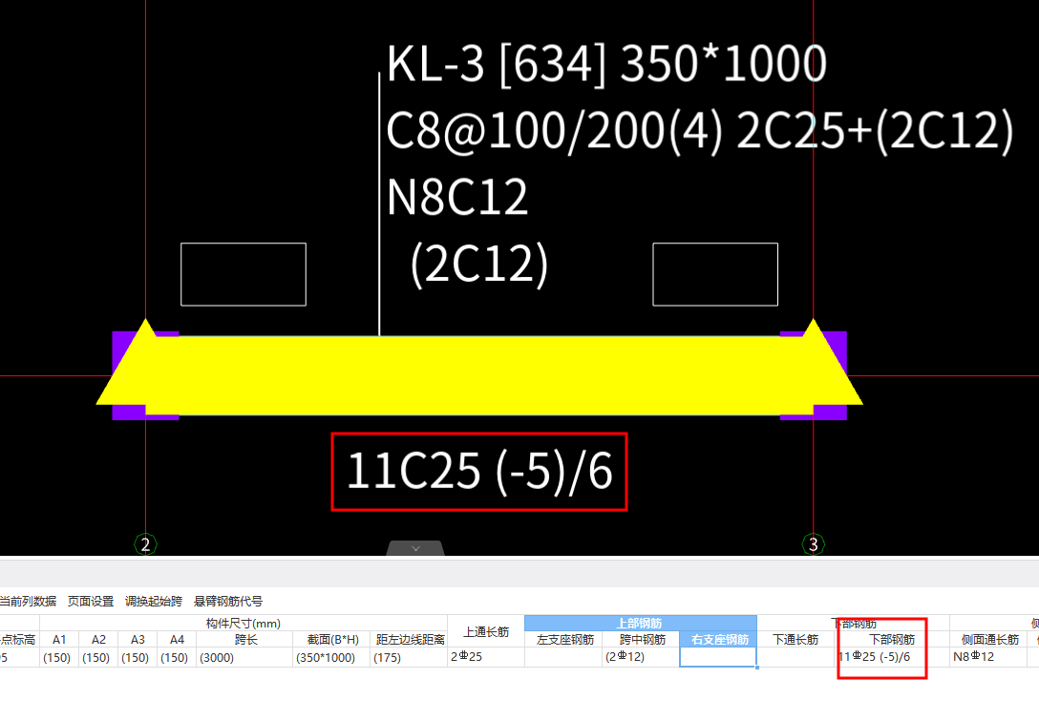The image size is (1039, 701).
Task: Select the empty 下通长筋 cell
Action: [795, 657]
